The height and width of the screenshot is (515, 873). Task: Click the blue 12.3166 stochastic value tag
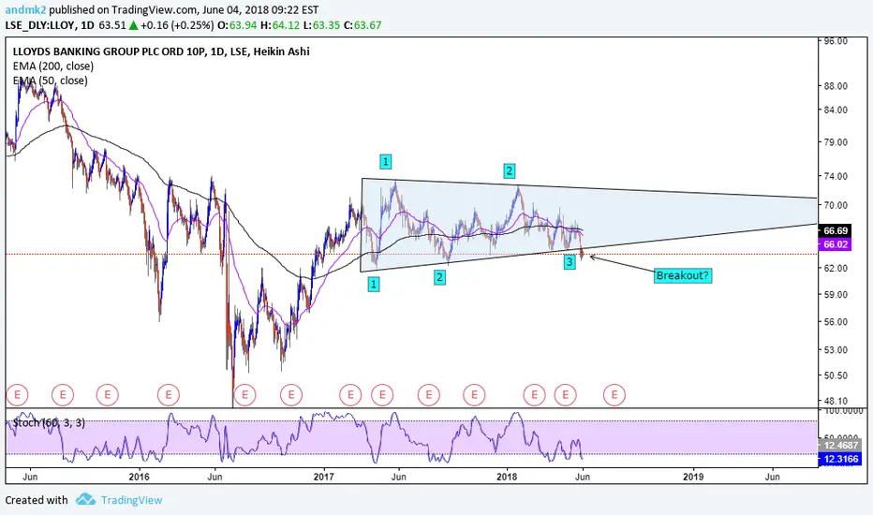coord(840,459)
